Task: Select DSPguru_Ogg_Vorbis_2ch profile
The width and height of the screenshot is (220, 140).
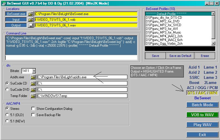Action: coord(178,44)
